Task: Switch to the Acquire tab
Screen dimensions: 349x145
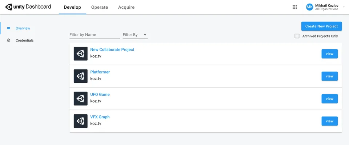Action: pyautogui.click(x=126, y=7)
